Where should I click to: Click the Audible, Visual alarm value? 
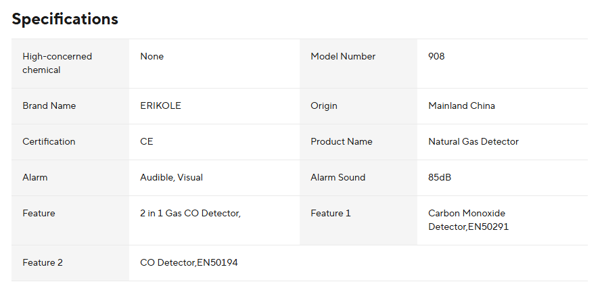(171, 177)
